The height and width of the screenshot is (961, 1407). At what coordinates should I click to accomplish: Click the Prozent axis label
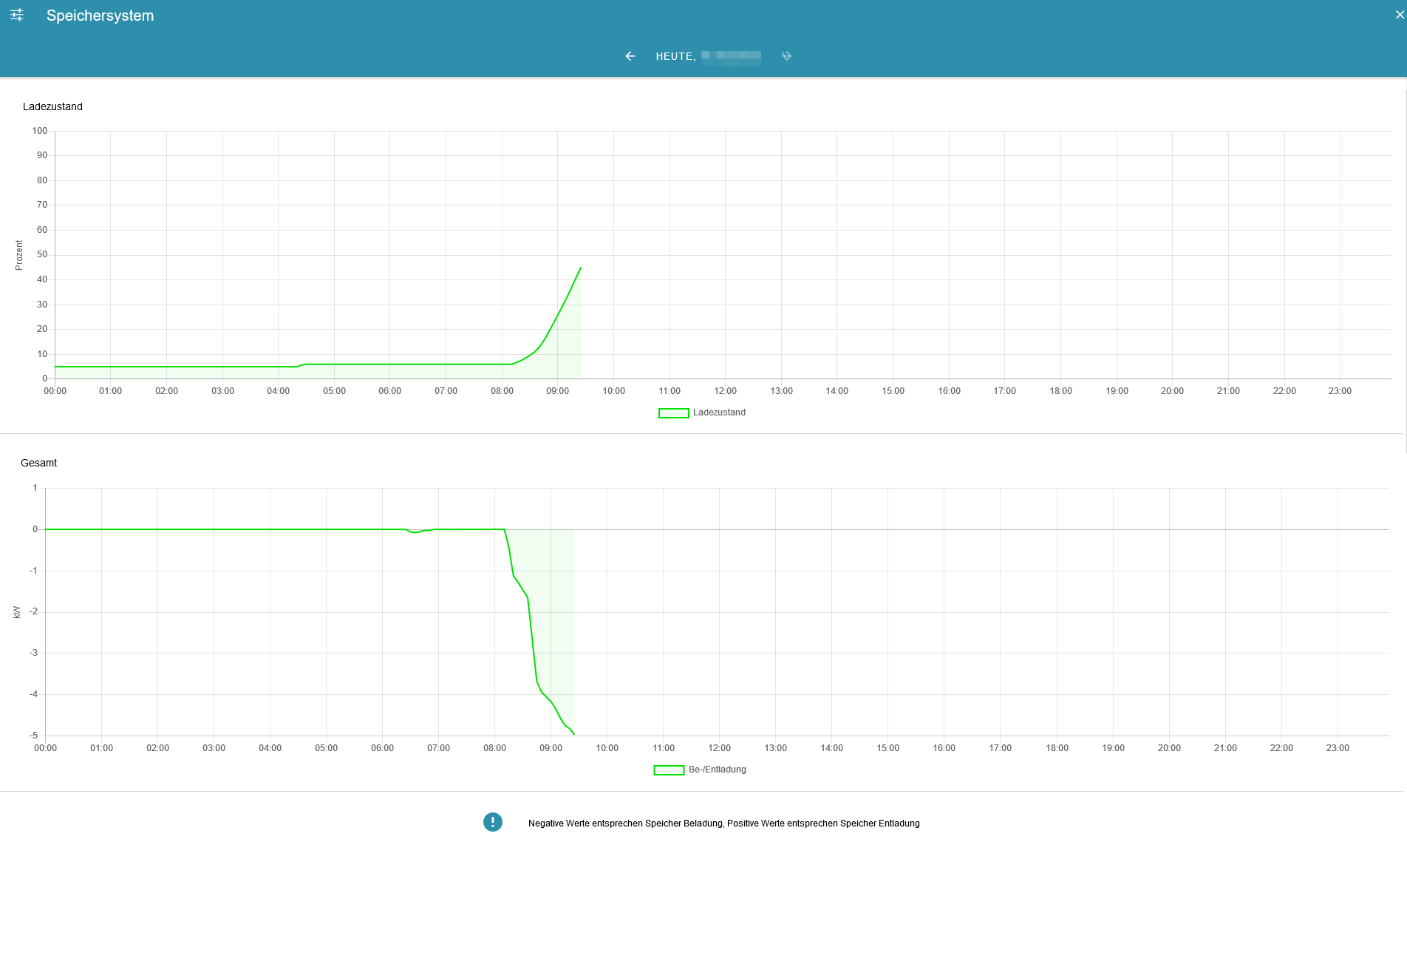click(x=19, y=255)
